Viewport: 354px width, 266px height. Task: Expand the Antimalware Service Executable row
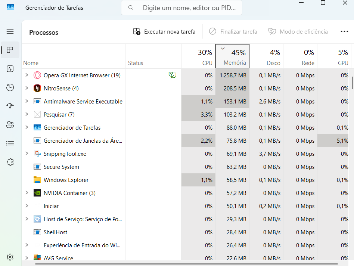pyautogui.click(x=27, y=102)
